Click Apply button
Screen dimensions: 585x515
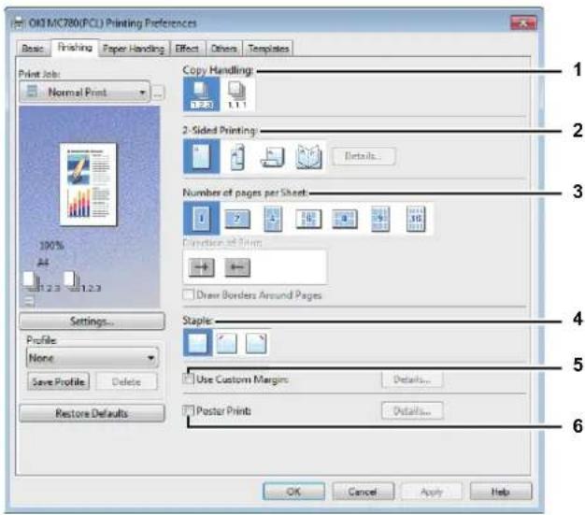(432, 492)
